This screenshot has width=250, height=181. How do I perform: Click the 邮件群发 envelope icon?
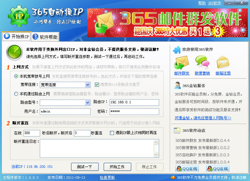point(182,62)
